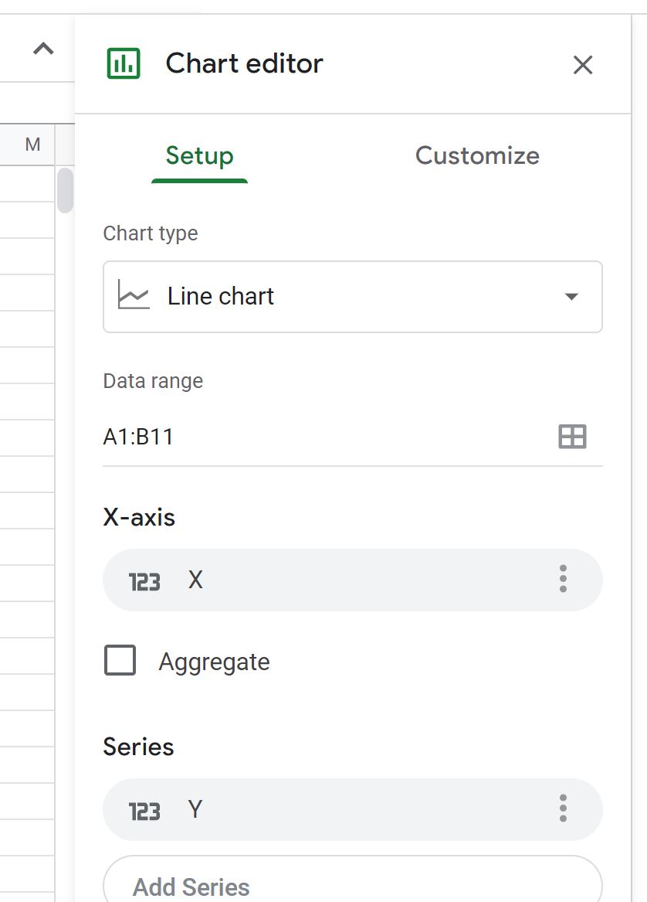Click the spreadsheet vertical scrollbar handle

coord(66,190)
